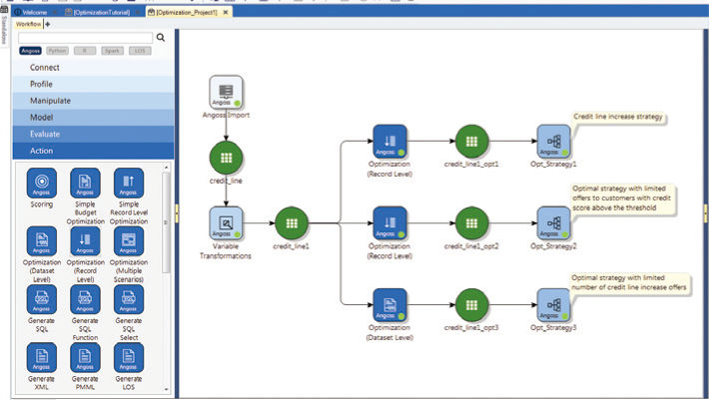Screen dimensions: 709x400
Task: Select the Generate XML icon
Action: pyautogui.click(x=42, y=357)
